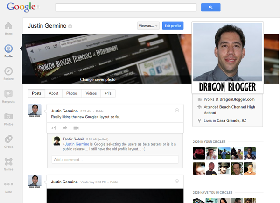Switch to the Posts tab
280x203 pixels.
36,93
